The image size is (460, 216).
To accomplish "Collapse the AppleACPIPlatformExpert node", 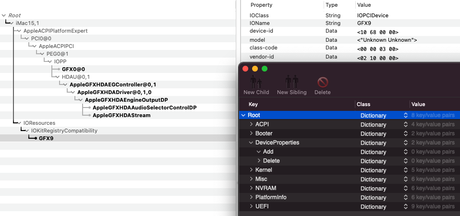I will click(19, 31).
